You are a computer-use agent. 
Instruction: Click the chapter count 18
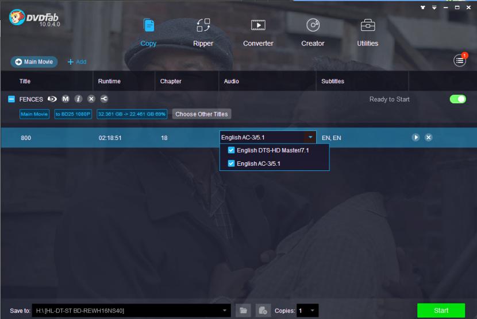[164, 138]
